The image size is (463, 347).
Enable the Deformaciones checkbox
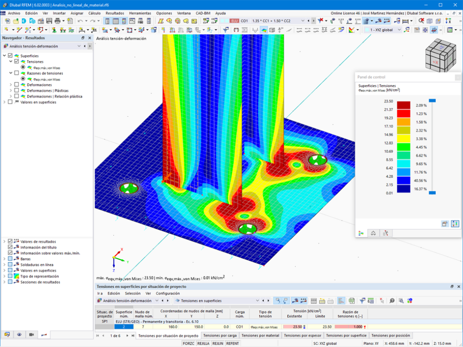click(17, 84)
